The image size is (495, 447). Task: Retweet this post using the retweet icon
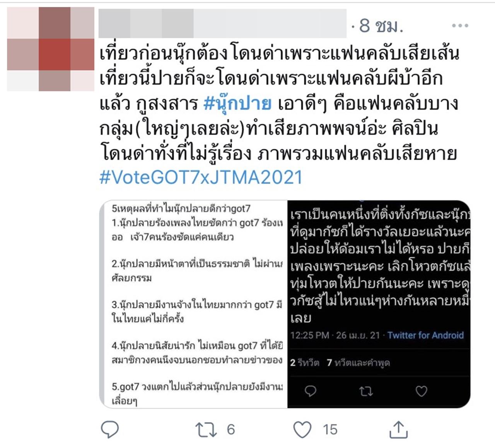206,430
